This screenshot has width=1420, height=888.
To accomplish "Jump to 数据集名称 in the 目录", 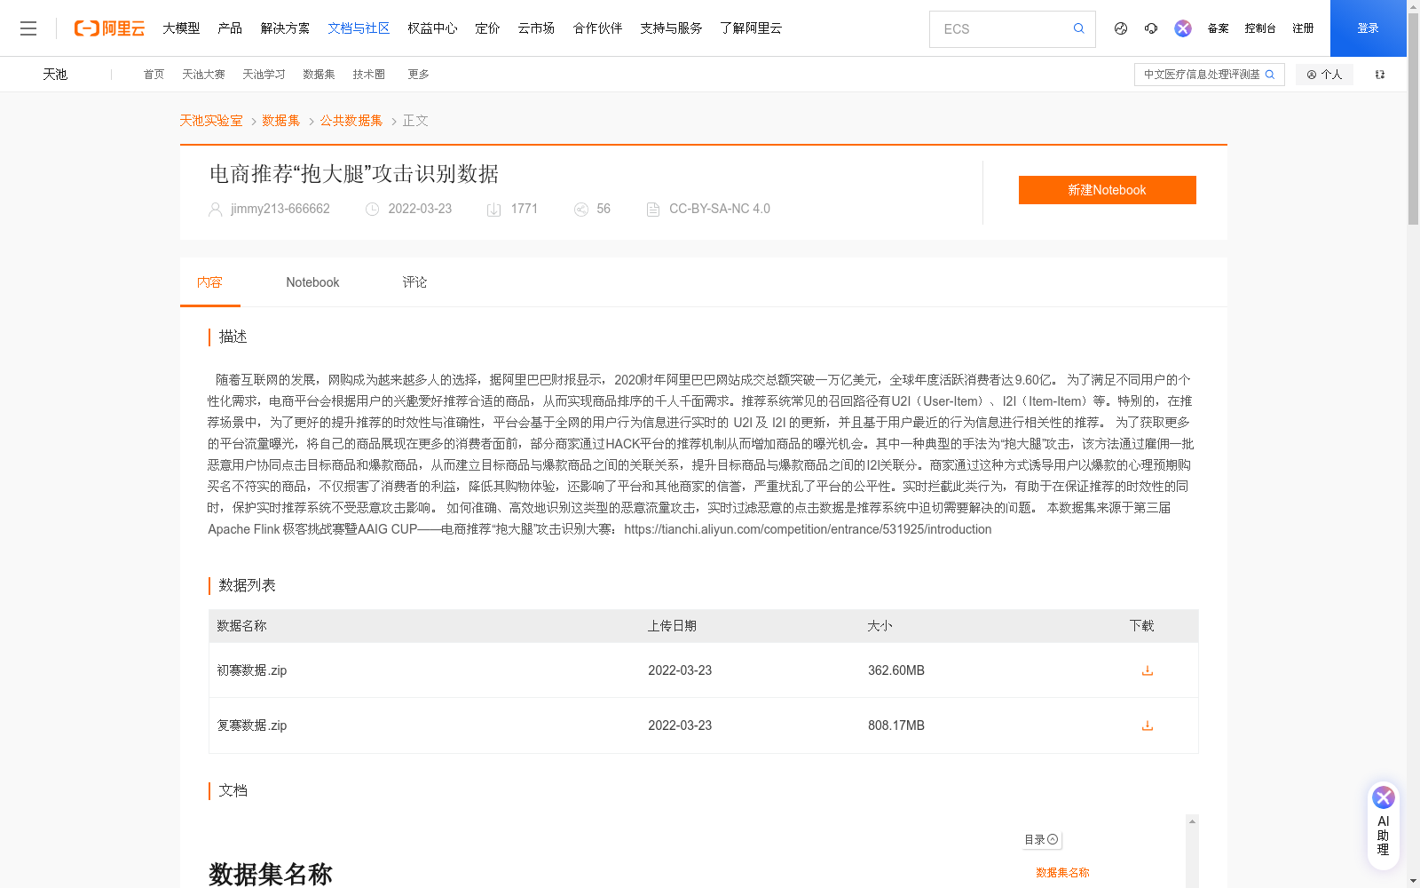I will [x=1062, y=873].
